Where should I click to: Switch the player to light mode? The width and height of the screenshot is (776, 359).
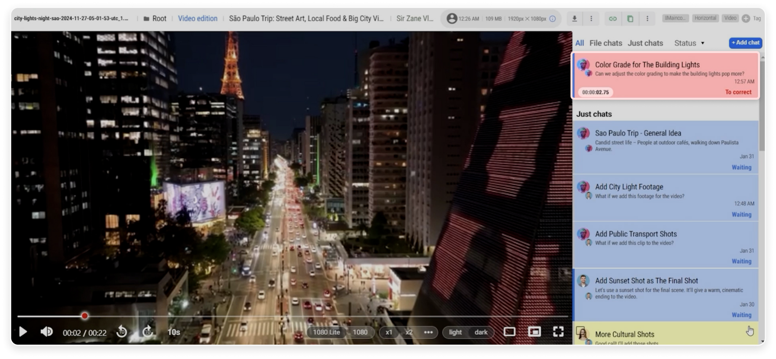(x=455, y=332)
